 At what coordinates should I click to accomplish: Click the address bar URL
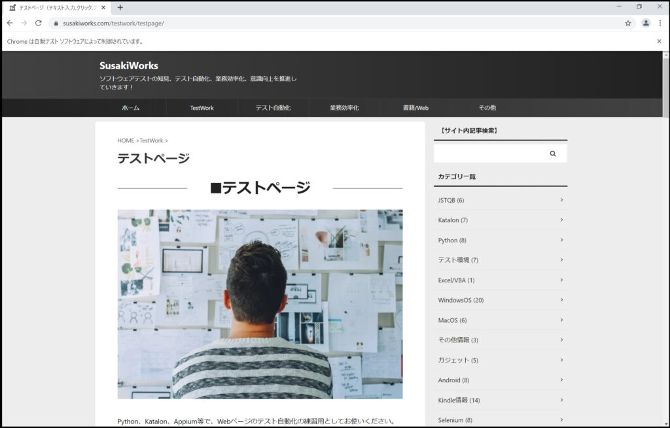pyautogui.click(x=113, y=24)
